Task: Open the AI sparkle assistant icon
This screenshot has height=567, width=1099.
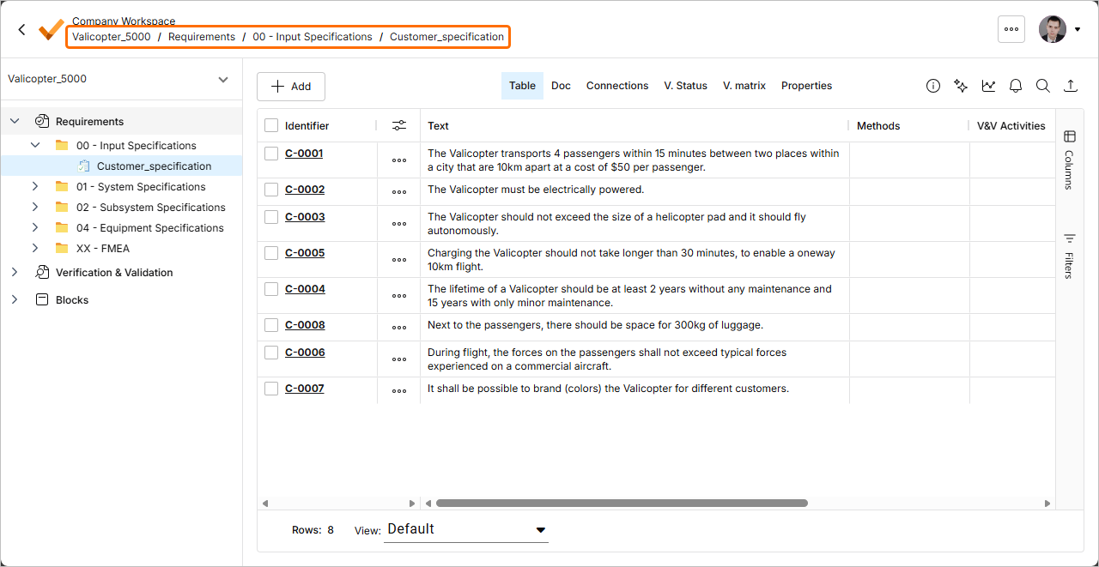Action: tap(961, 86)
